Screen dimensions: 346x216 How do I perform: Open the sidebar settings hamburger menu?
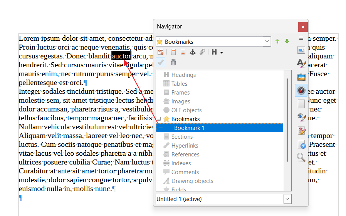301,38
